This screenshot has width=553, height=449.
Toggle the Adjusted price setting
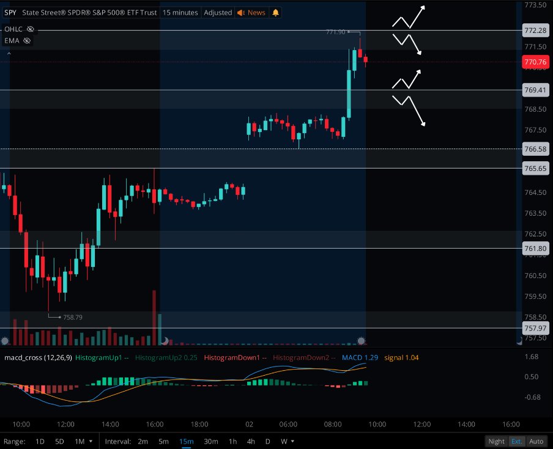218,13
